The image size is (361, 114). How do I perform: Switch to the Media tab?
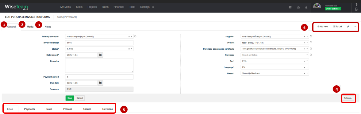(x=30, y=27)
